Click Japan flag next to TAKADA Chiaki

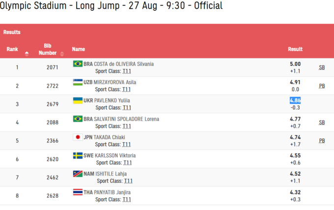[78, 137]
